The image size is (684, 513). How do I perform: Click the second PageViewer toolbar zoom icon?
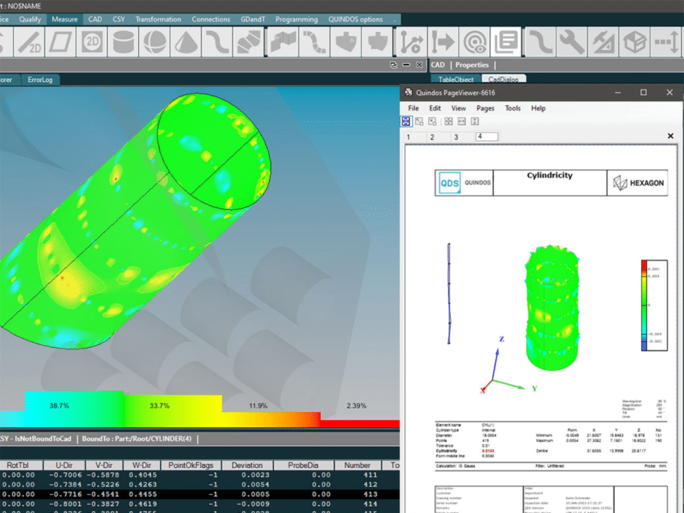pos(419,121)
